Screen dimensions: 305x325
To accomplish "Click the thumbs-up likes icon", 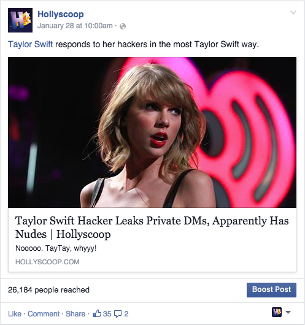I will click(x=97, y=313).
